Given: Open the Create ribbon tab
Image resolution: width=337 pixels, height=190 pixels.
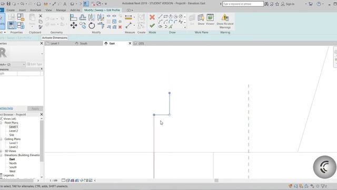Looking at the screenshot, I should click(x=11, y=10).
